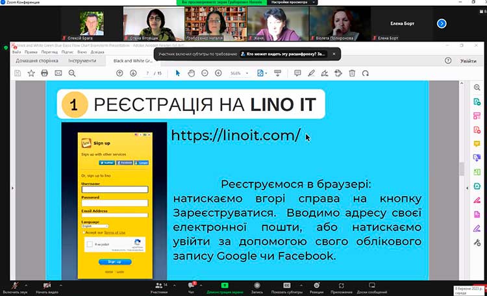Zoom out with the minus circle
Image resolution: width=487 pixels, height=296 pixels.
click(x=205, y=73)
